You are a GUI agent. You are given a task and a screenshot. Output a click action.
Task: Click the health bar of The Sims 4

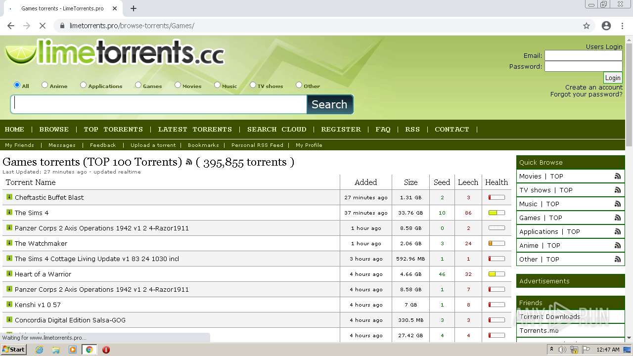[x=497, y=213]
